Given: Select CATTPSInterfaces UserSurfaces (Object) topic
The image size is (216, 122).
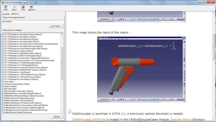Looking at the screenshot, I should pos(21,79).
